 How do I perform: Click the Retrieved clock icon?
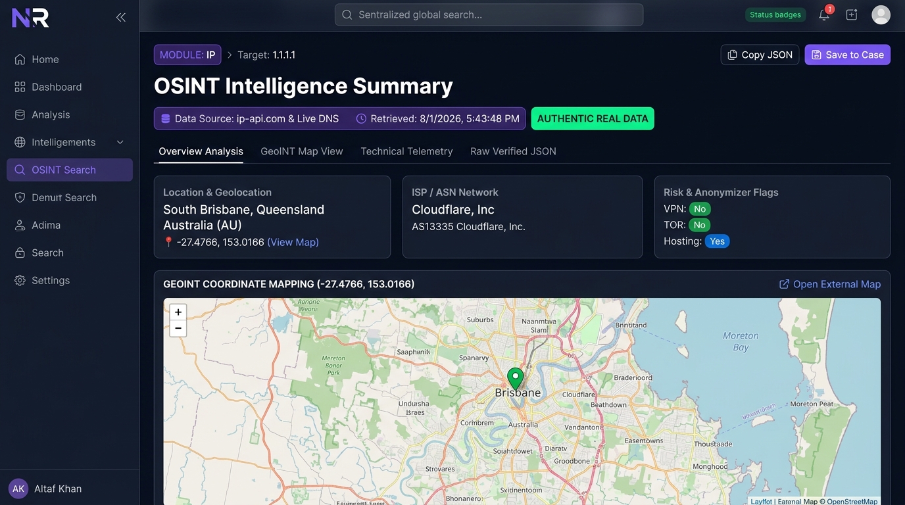pos(361,119)
